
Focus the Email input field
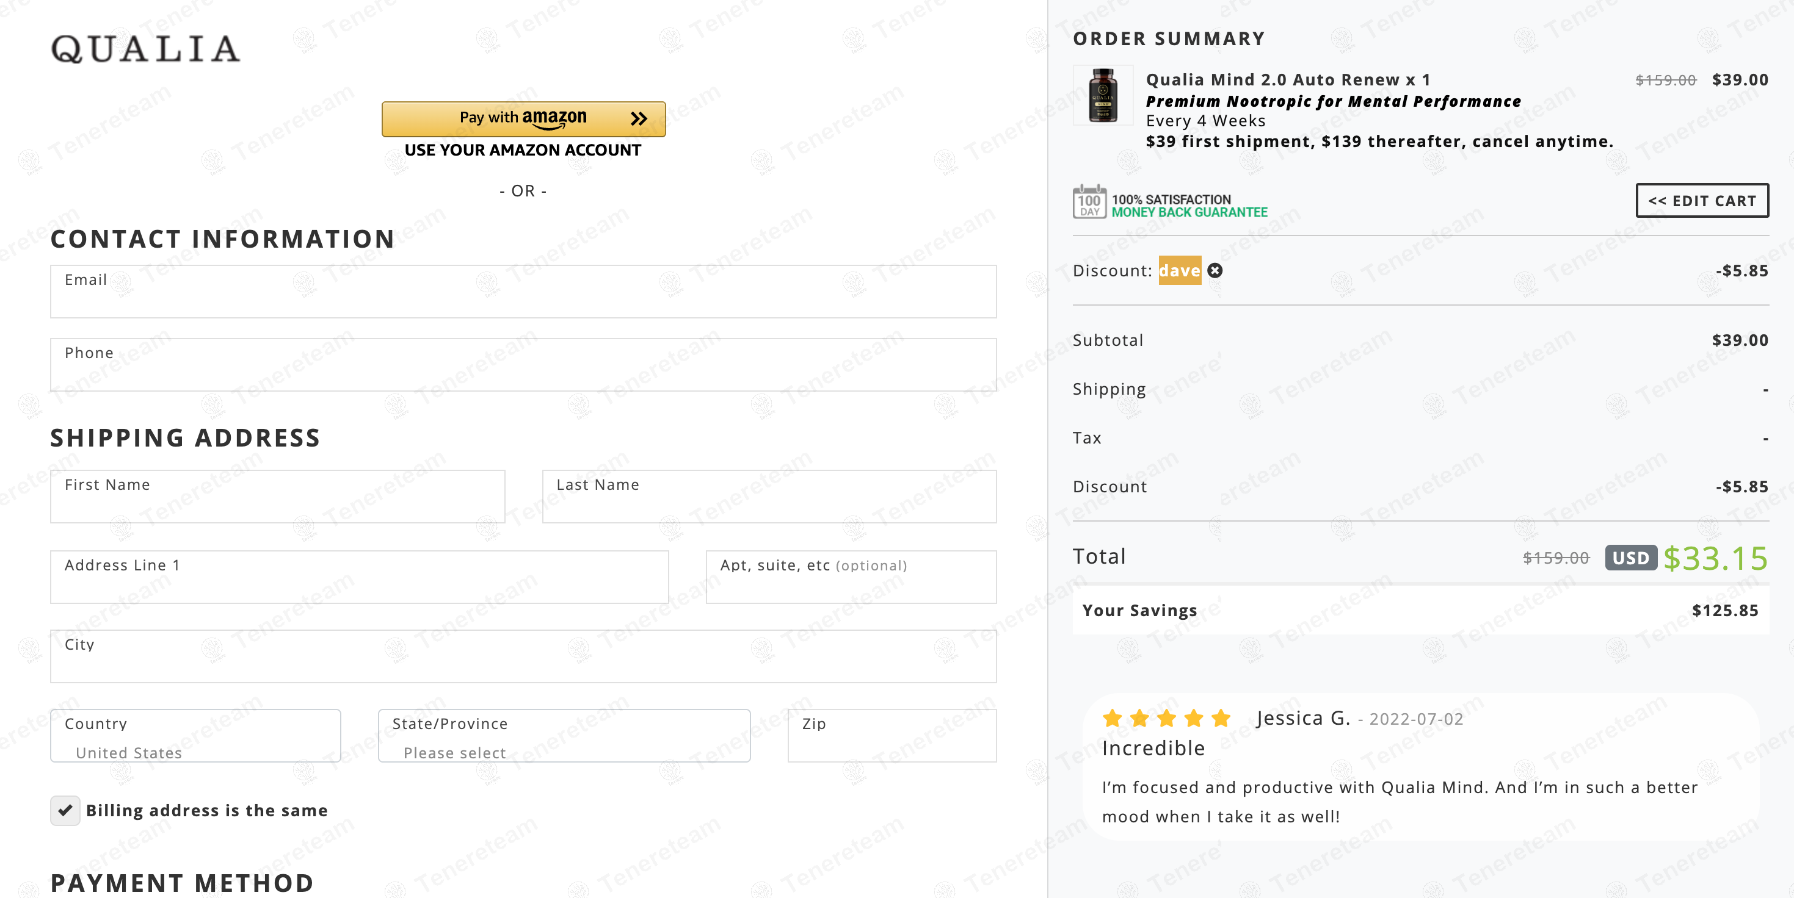pos(524,292)
